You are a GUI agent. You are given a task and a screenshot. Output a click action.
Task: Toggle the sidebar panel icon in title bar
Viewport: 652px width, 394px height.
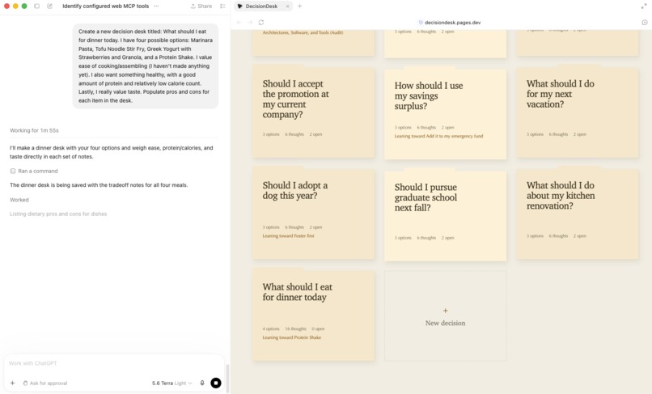click(x=36, y=6)
